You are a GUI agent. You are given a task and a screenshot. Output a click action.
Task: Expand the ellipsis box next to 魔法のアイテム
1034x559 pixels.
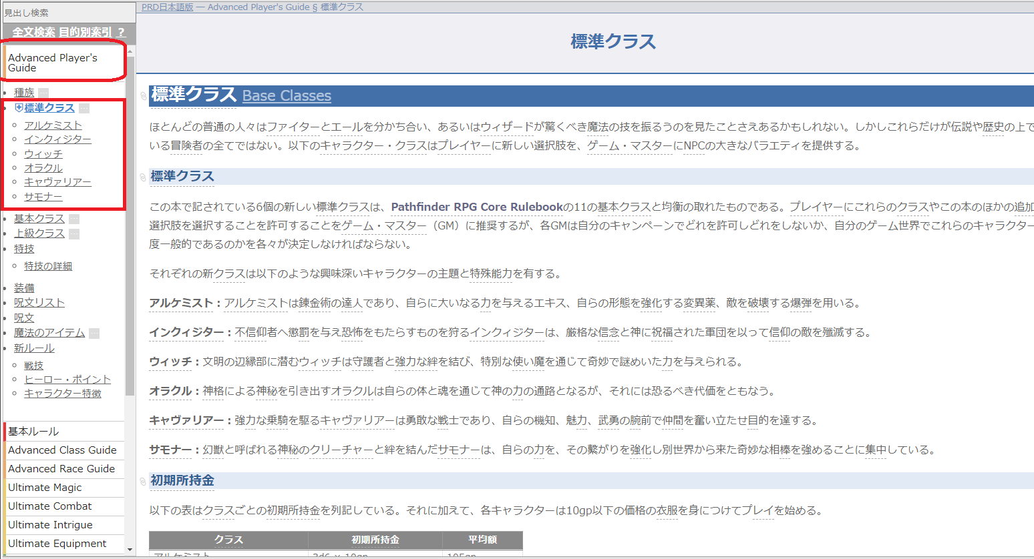tap(94, 334)
